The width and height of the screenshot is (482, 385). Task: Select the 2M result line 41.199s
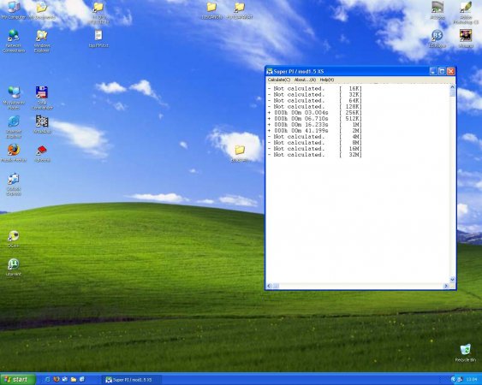point(315,131)
